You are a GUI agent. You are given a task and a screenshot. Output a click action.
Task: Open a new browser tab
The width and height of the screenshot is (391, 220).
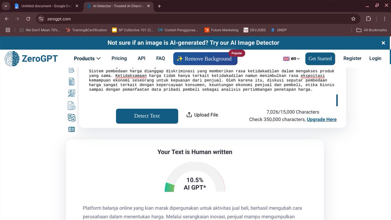click(x=159, y=6)
